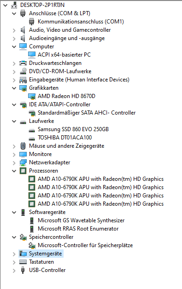Screen dimensions: 182x289
Task: Click the Netzwerkadapter network icon
Action: [23, 162]
